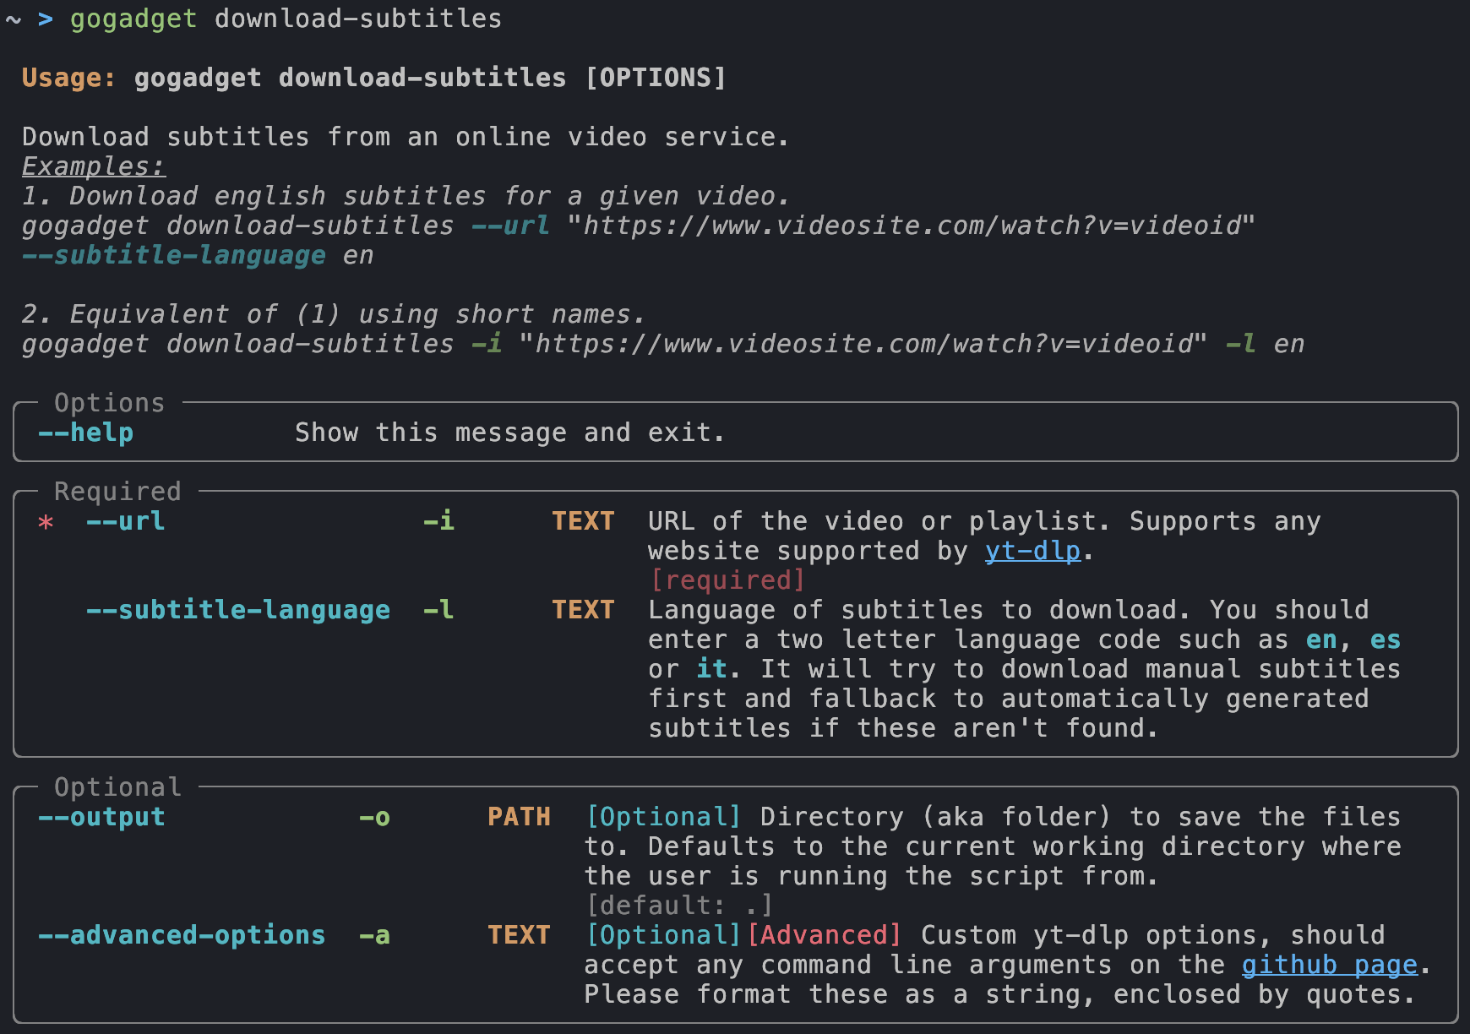Click the [Optional] tag for --output

pos(663,817)
